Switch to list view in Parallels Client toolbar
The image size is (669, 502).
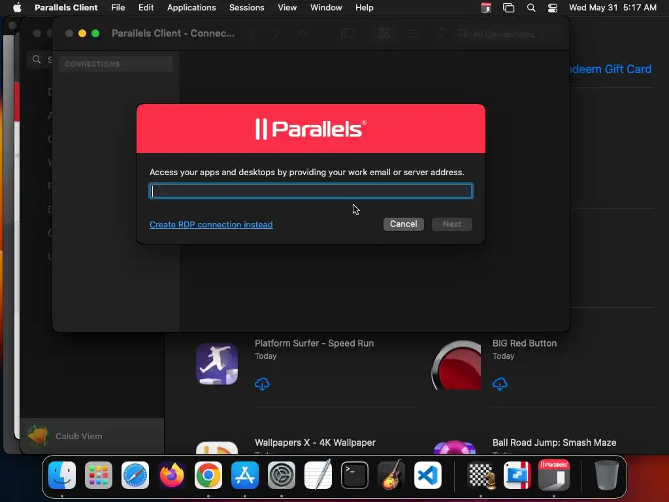point(414,33)
